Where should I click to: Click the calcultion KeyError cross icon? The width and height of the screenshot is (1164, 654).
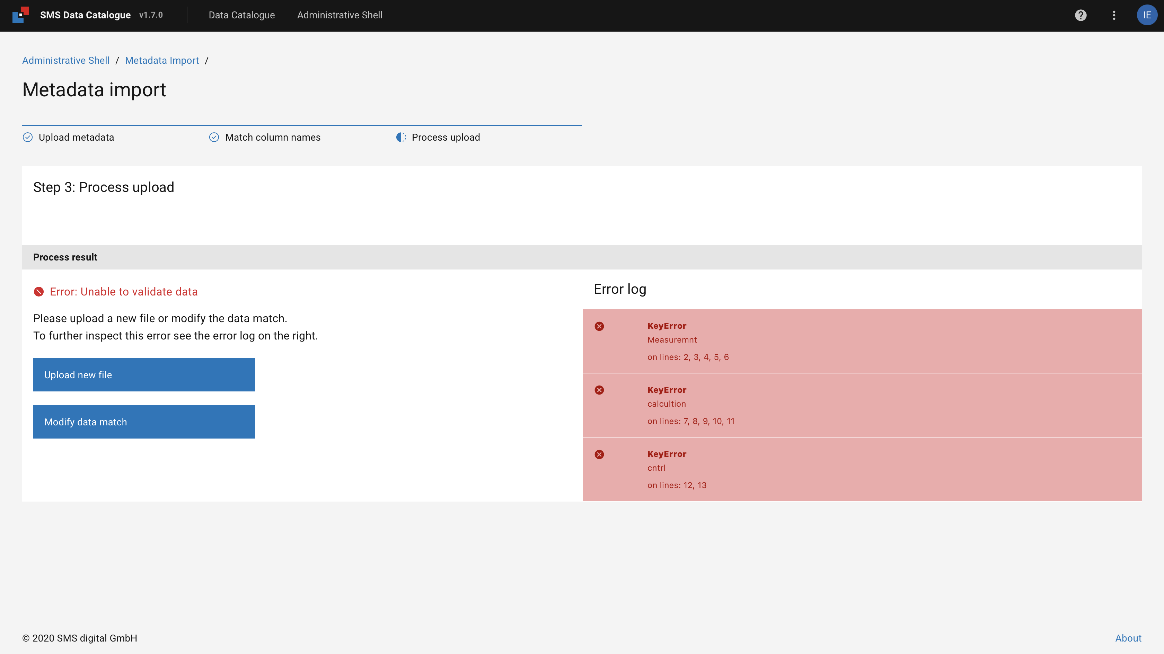599,390
